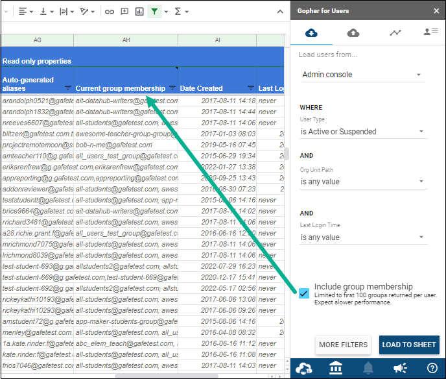This screenshot has height=379, width=446.
Task: Toggle the green filter icon in toolbar
Action: pyautogui.click(x=154, y=12)
